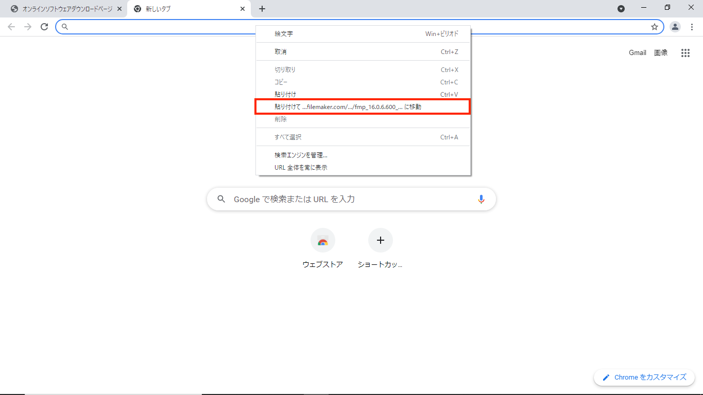Screen dimensions: 703x395
Task: Choose 貼り付け in the context menu
Action: point(364,95)
